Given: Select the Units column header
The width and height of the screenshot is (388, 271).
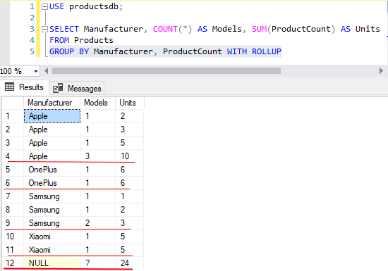Looking at the screenshot, I should point(129,103).
